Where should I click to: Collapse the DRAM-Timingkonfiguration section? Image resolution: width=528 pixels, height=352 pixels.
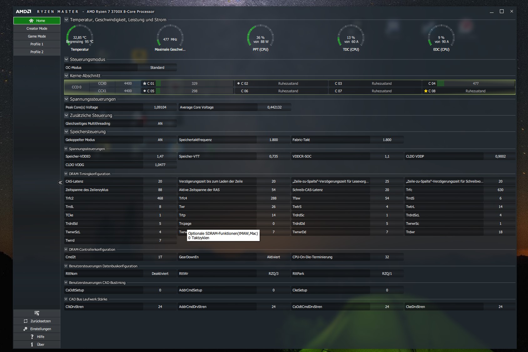(66, 174)
